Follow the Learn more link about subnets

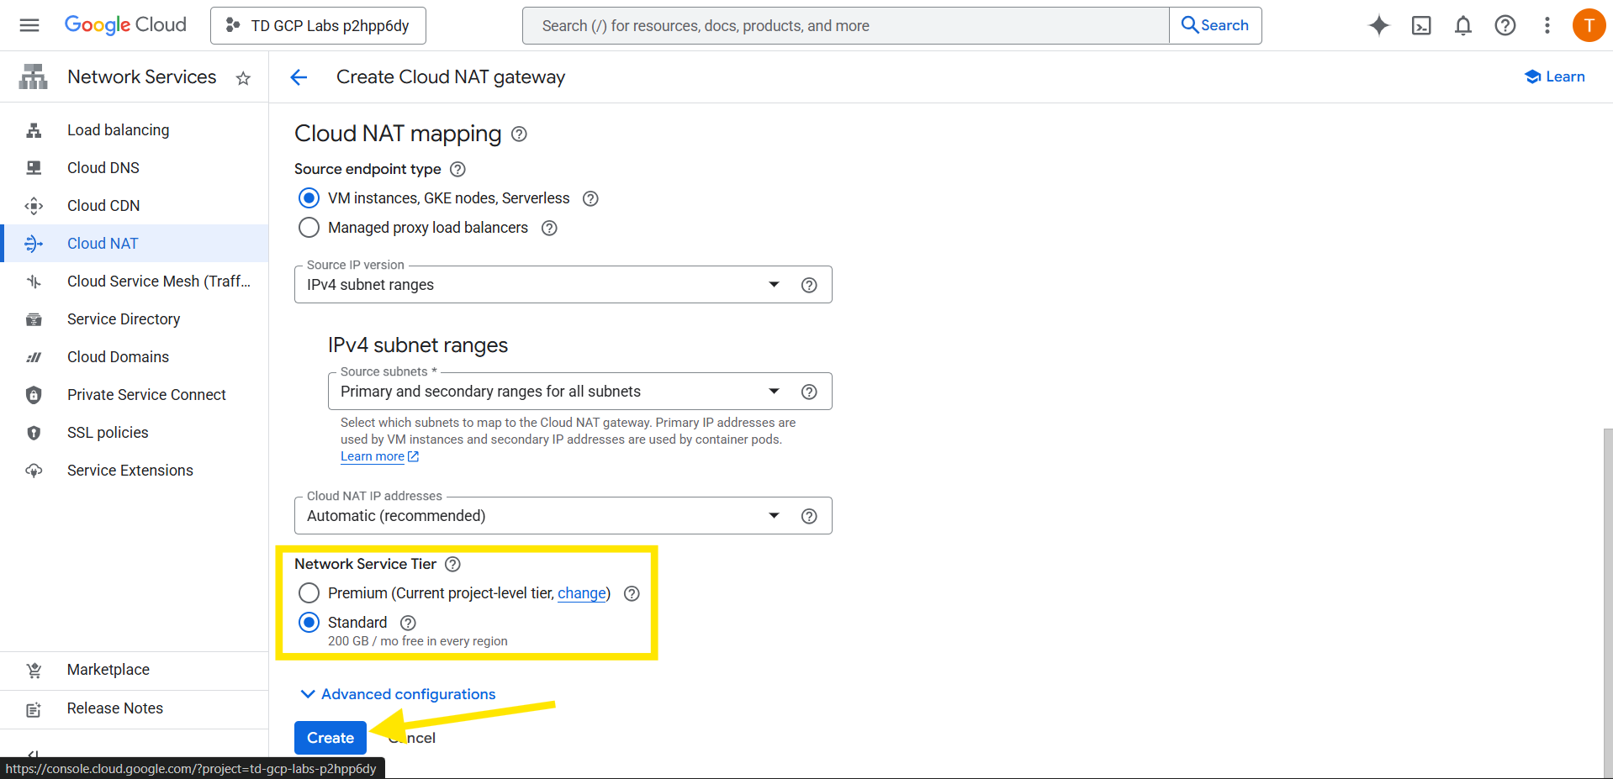[373, 456]
